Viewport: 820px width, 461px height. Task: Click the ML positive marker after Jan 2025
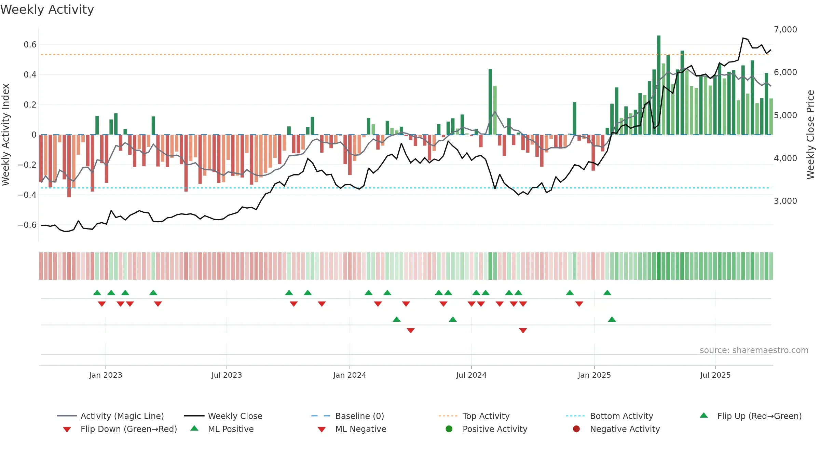point(612,319)
